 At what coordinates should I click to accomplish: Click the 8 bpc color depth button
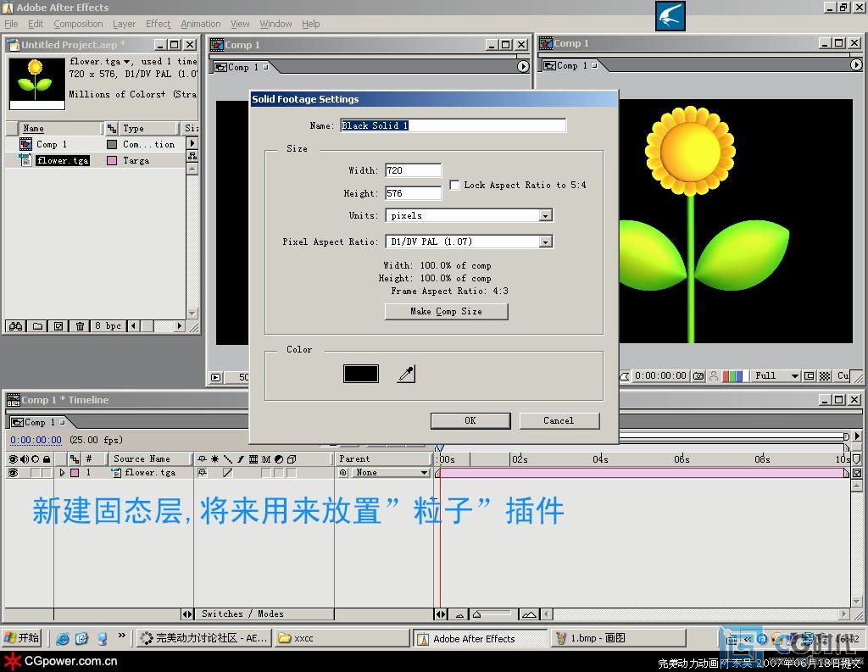[108, 326]
